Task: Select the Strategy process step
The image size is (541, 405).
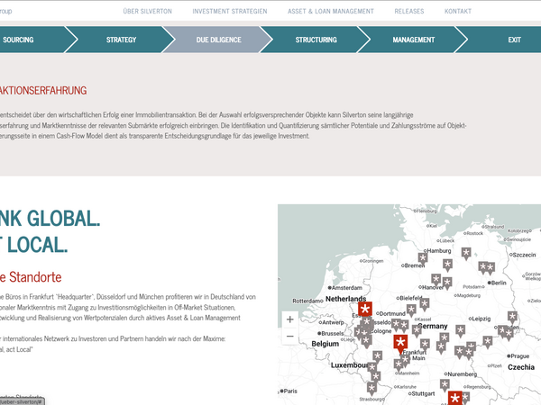Action: (121, 40)
